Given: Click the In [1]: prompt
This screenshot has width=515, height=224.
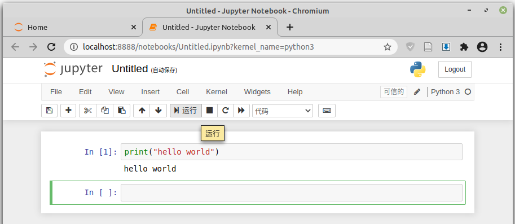Looking at the screenshot, I should coord(101,152).
